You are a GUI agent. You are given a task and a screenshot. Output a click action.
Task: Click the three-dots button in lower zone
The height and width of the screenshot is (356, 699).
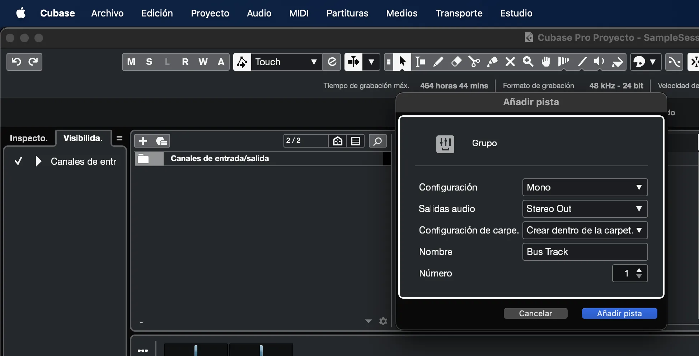pyautogui.click(x=143, y=350)
